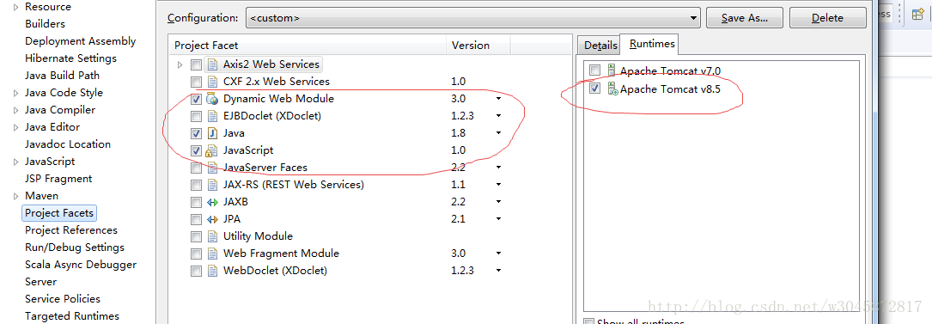Click the Utility Module facet icon

click(212, 236)
